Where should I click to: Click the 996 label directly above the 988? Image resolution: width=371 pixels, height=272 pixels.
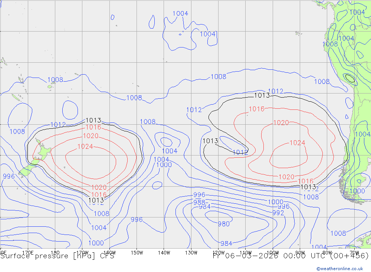pyautogui.click(x=199, y=195)
